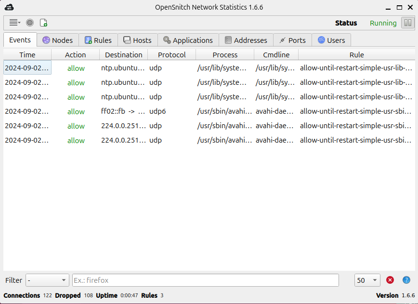Click the filter text input field
Image resolution: width=418 pixels, height=304 pixels.
click(x=205, y=280)
